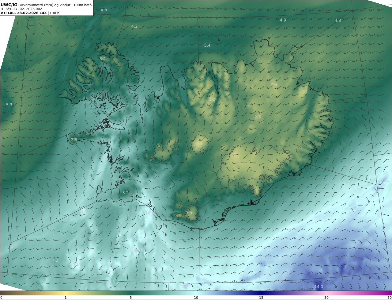
Task: Click the 3.4 value over the Westfjords
Action: (x=103, y=59)
